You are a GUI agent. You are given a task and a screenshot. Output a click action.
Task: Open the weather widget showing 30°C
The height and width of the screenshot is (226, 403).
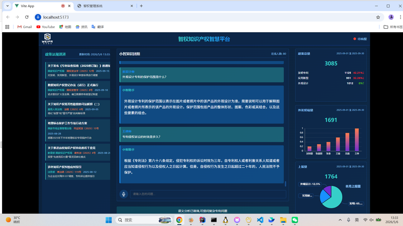[14, 220]
